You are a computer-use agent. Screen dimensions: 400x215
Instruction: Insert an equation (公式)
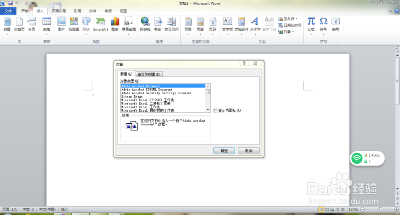311,26
